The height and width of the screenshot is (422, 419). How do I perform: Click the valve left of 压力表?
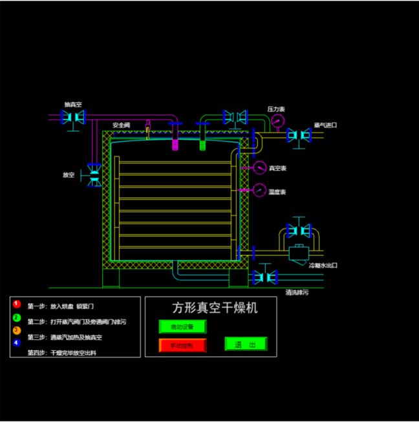[235, 117]
